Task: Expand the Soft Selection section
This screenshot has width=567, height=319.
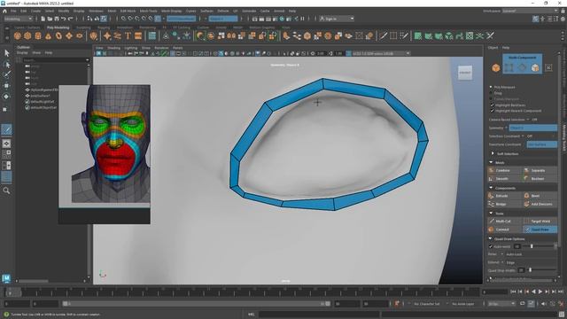Action: coord(493,153)
